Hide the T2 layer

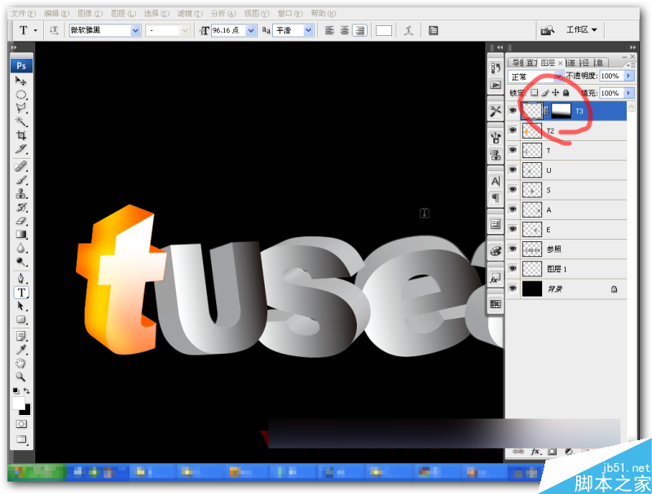point(513,130)
